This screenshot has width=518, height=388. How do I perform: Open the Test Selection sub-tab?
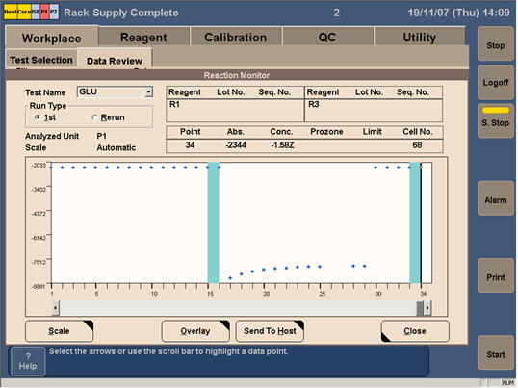[41, 60]
